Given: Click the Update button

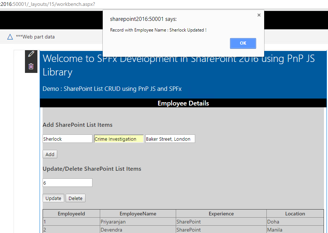Looking at the screenshot, I should (53, 198).
